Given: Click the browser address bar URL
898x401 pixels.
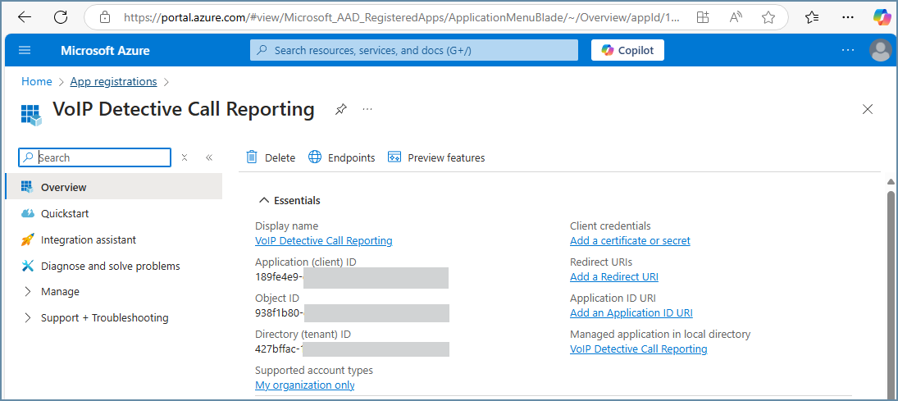Looking at the screenshot, I should pyautogui.click(x=402, y=18).
